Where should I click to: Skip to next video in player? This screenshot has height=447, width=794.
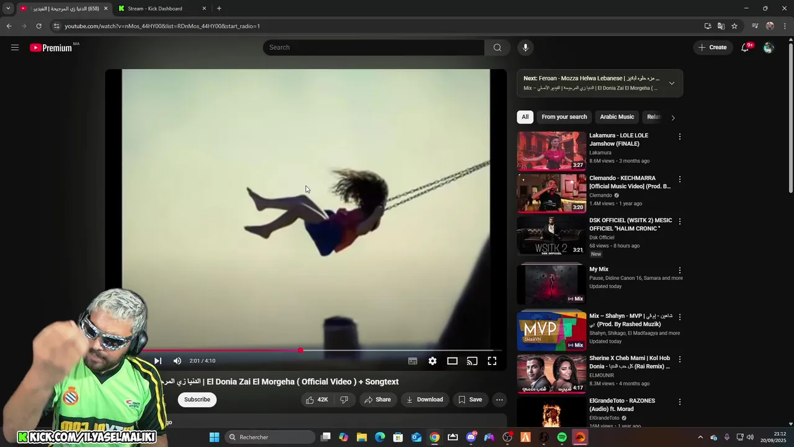(x=158, y=361)
